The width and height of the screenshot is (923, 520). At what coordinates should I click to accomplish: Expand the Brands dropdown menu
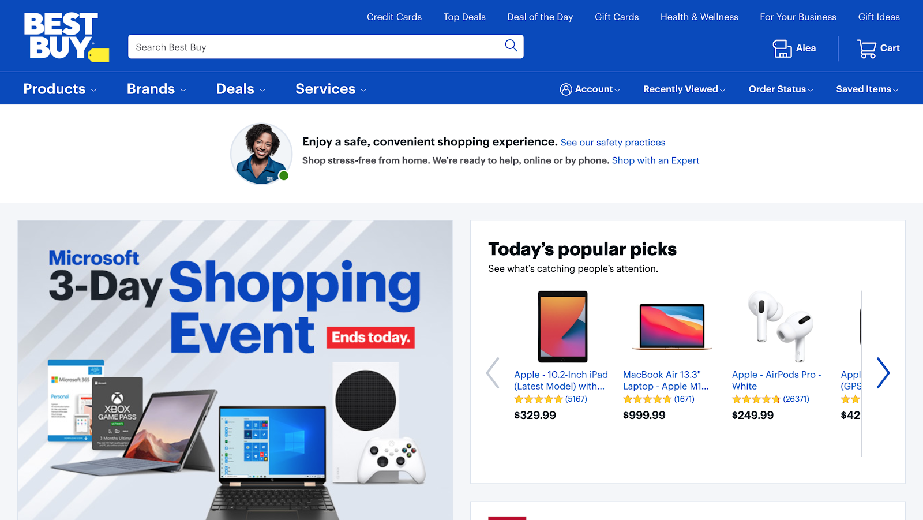[x=156, y=89]
